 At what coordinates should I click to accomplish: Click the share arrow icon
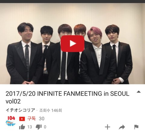122,127
